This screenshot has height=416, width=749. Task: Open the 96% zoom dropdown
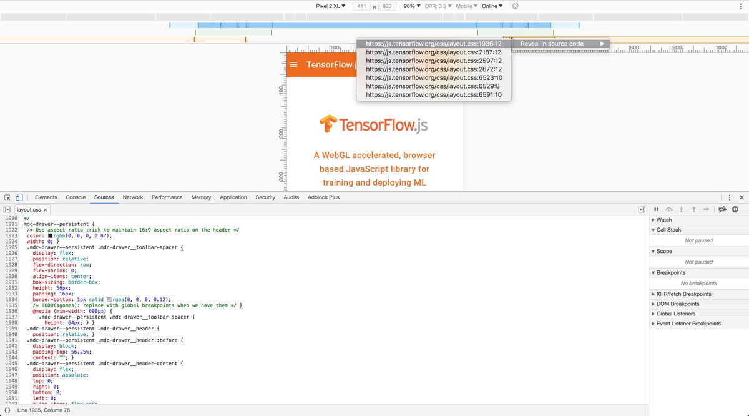click(412, 6)
